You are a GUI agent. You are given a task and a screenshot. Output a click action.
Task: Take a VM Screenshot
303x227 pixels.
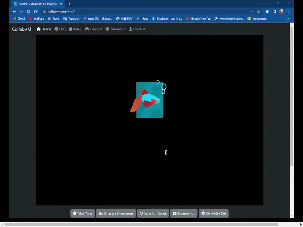point(183,213)
